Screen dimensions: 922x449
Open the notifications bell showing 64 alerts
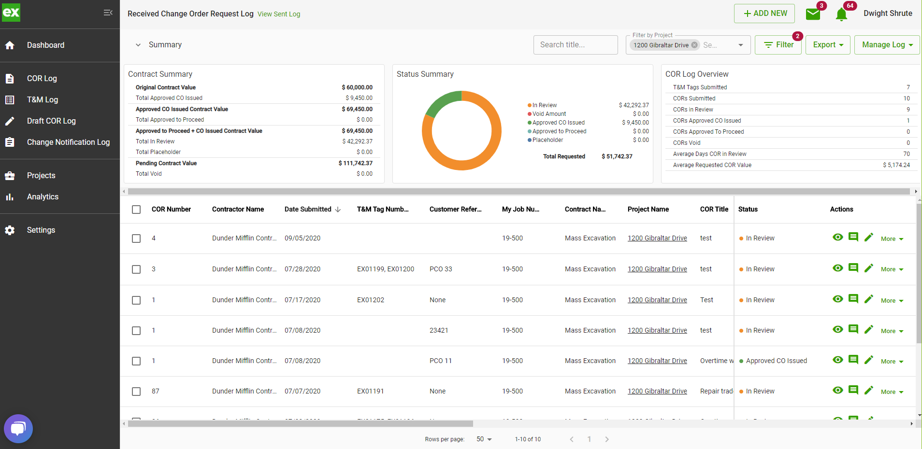[x=841, y=14]
